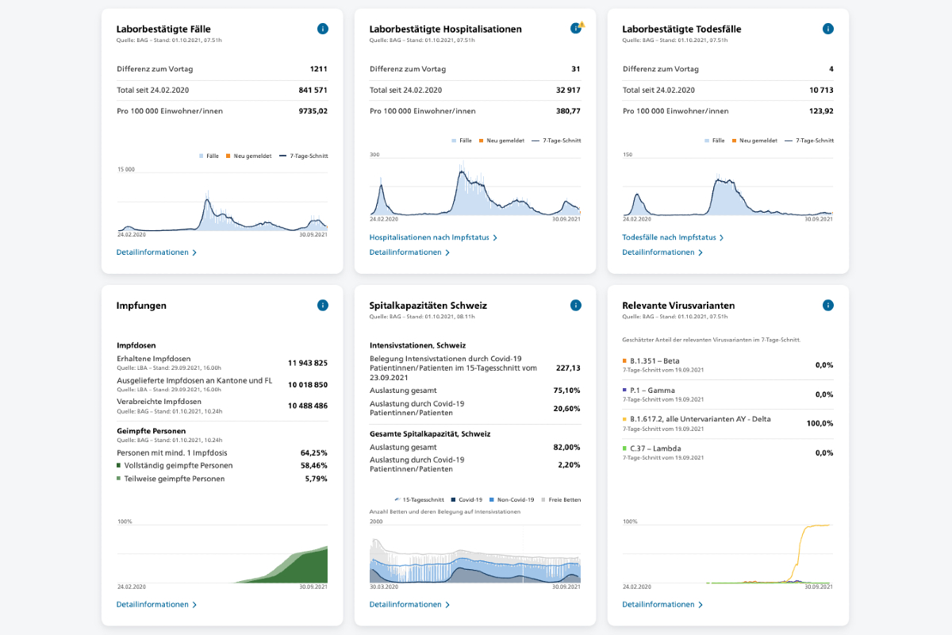
Task: Click purple swatch beside P.1 – Gamma
Action: 625,390
